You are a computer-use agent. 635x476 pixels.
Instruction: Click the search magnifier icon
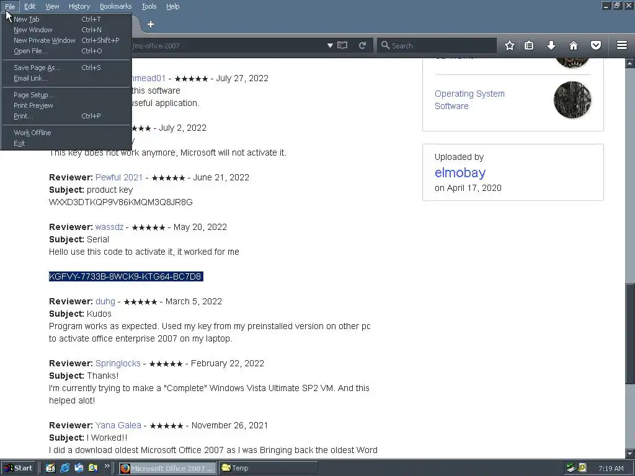[x=385, y=45]
